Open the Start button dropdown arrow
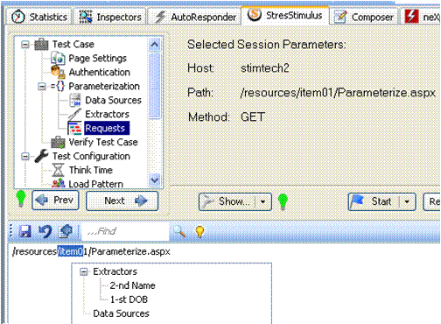441x324 pixels. coord(407,201)
